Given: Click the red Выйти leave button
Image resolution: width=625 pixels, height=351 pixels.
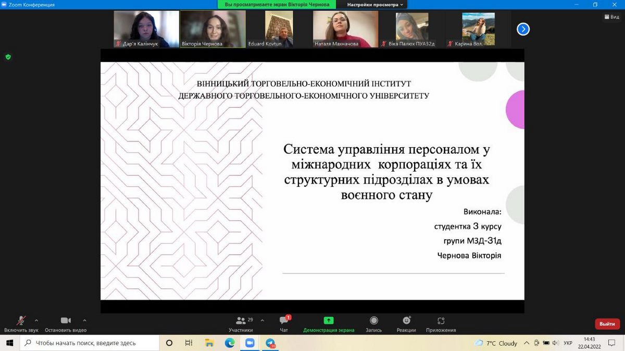Looking at the screenshot, I should [x=607, y=324].
